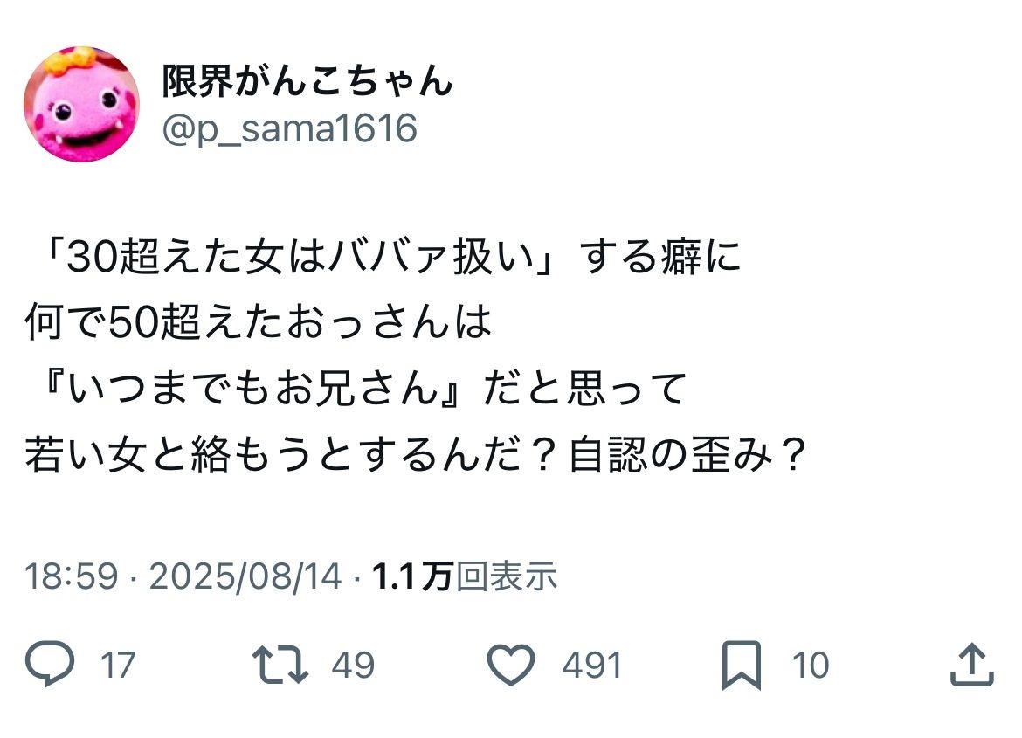Click the line 何で50超えたおっさんは

pos(259,324)
